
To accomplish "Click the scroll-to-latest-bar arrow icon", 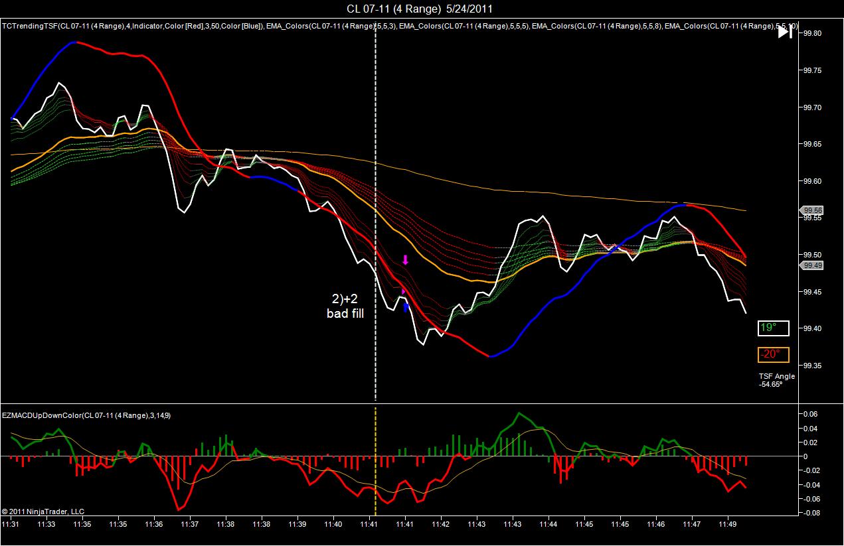I will pos(785,32).
